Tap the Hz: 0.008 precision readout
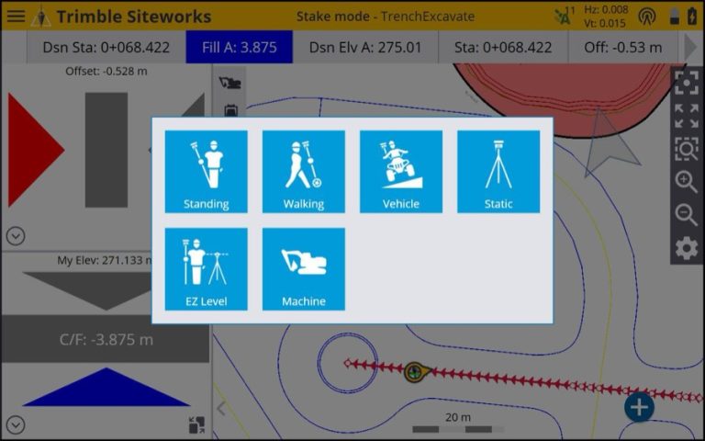The height and width of the screenshot is (441, 705). (x=606, y=9)
